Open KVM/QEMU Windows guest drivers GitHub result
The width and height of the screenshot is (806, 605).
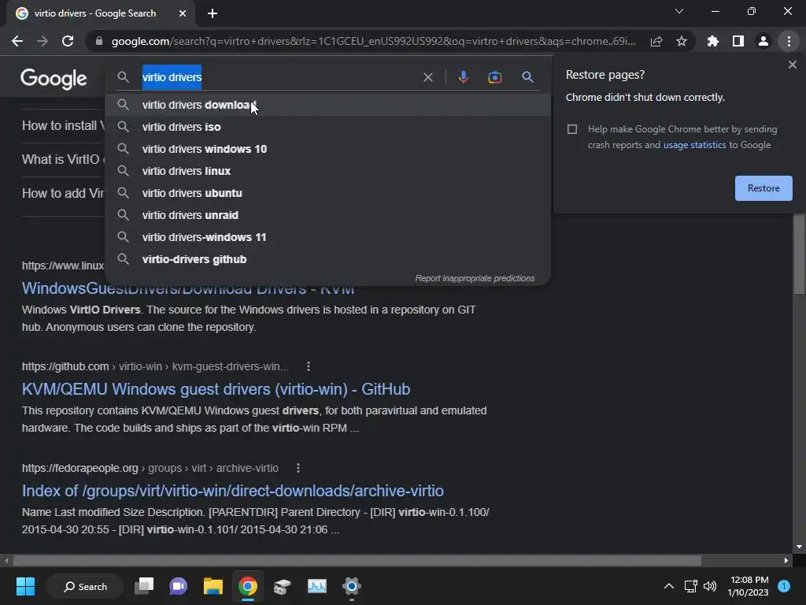[216, 389]
